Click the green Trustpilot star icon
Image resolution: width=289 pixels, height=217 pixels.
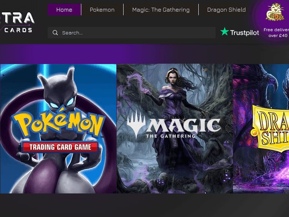pos(225,32)
